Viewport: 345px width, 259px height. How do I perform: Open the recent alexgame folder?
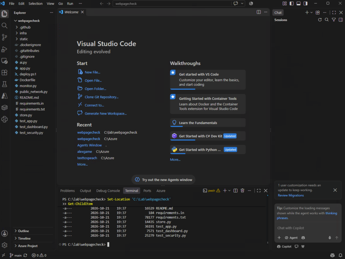pyautogui.click(x=85, y=152)
